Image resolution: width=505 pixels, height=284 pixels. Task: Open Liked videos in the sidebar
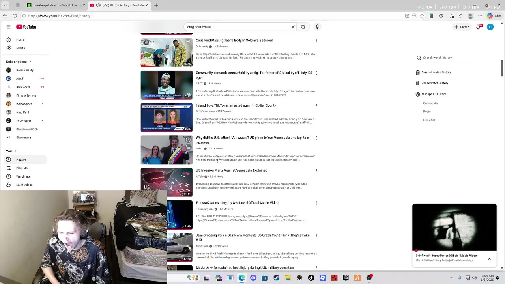[24, 185]
